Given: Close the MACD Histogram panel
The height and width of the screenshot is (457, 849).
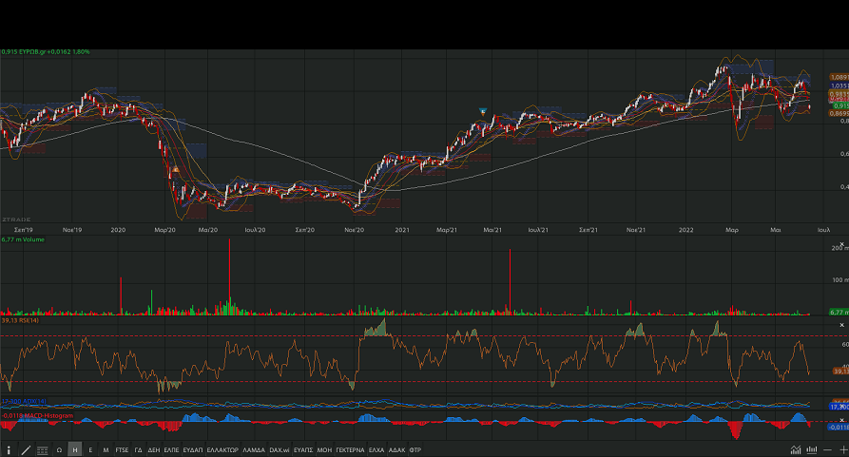Looking at the screenshot, I should pos(841,419).
